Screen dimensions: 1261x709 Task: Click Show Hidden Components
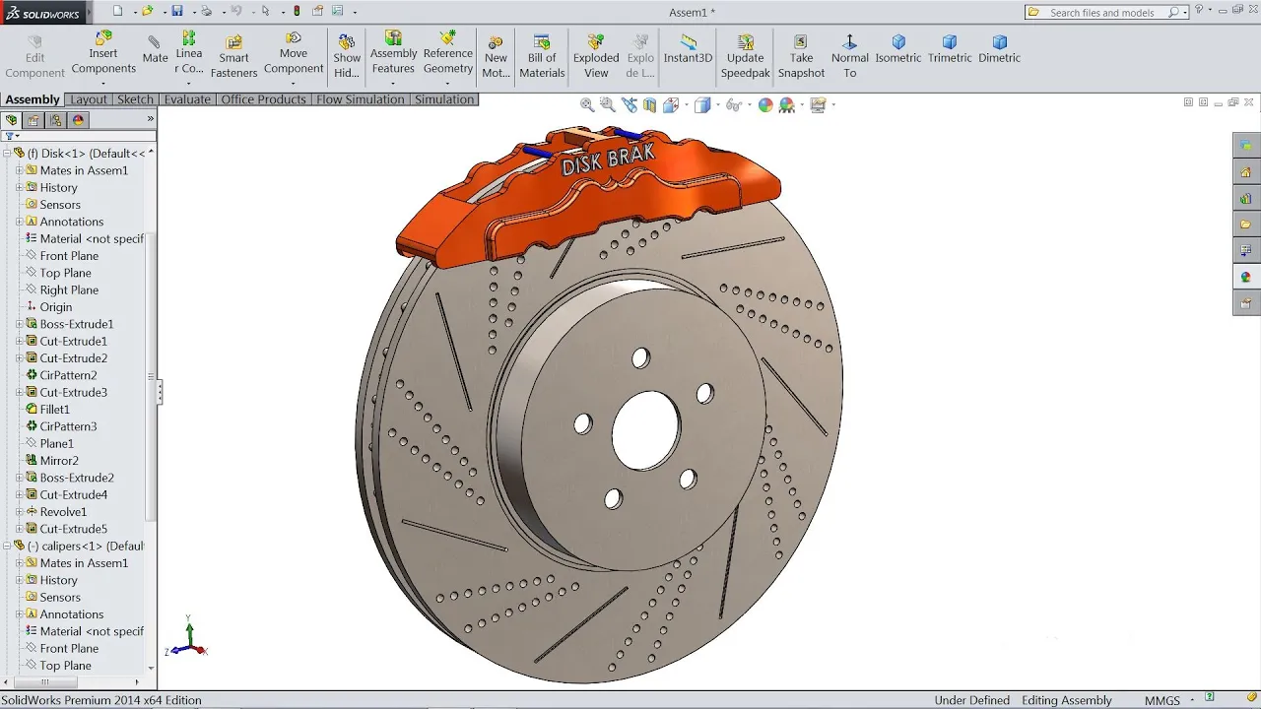point(347,57)
